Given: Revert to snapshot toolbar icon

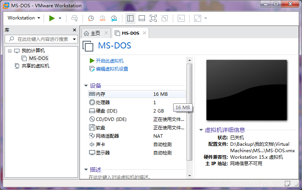Looking at the screenshot, I should tap(102, 18).
